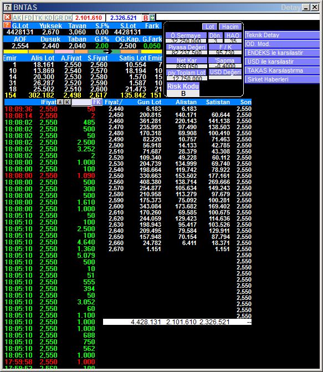Viewport: 323px width, 372px height.
Task: Open Teknik Detay
Action: [x=282, y=35]
